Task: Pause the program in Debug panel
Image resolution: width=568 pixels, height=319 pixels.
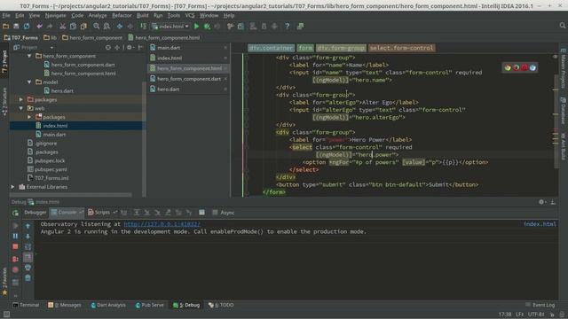Action: 15,237
